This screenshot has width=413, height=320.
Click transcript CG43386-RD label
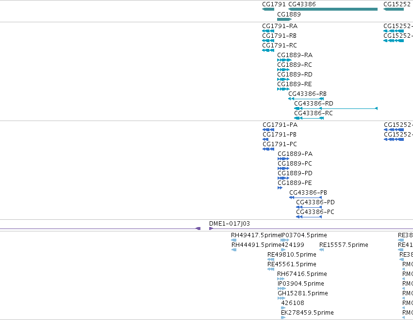(314, 104)
